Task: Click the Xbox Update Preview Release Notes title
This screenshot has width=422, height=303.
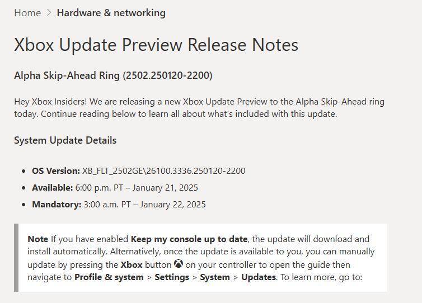Action: (x=156, y=45)
